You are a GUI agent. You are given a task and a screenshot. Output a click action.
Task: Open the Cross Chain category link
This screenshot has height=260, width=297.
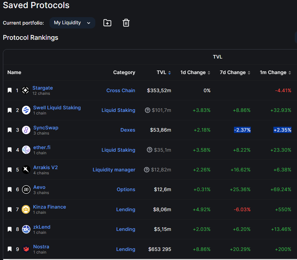(x=121, y=91)
